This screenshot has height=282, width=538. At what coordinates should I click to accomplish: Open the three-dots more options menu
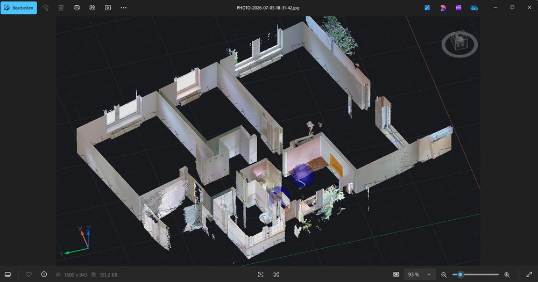pos(124,8)
